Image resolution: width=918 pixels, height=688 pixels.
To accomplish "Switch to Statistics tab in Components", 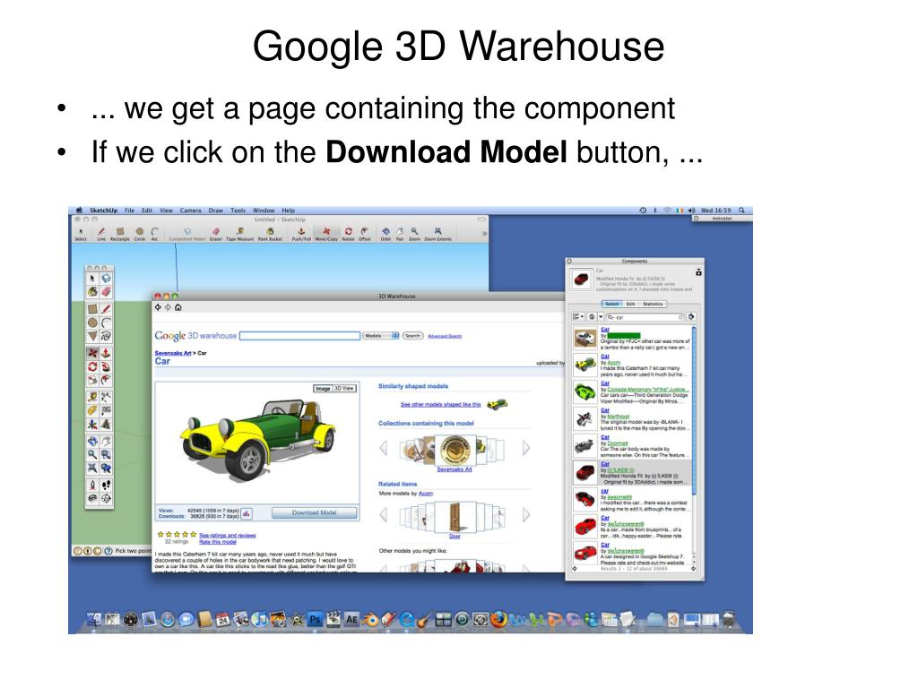I will [x=653, y=305].
